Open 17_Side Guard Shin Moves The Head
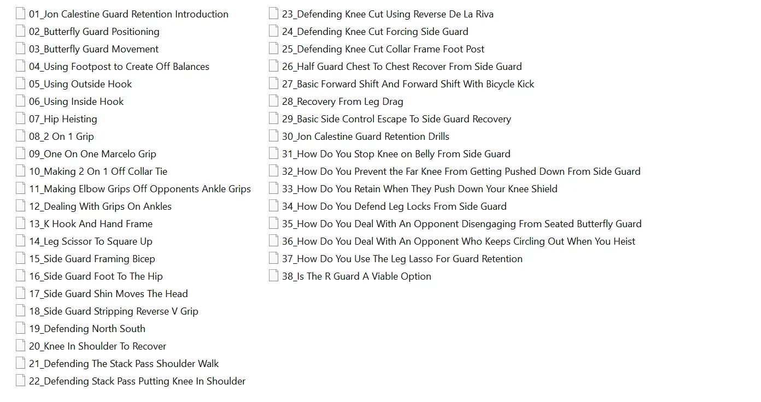 click(x=108, y=294)
